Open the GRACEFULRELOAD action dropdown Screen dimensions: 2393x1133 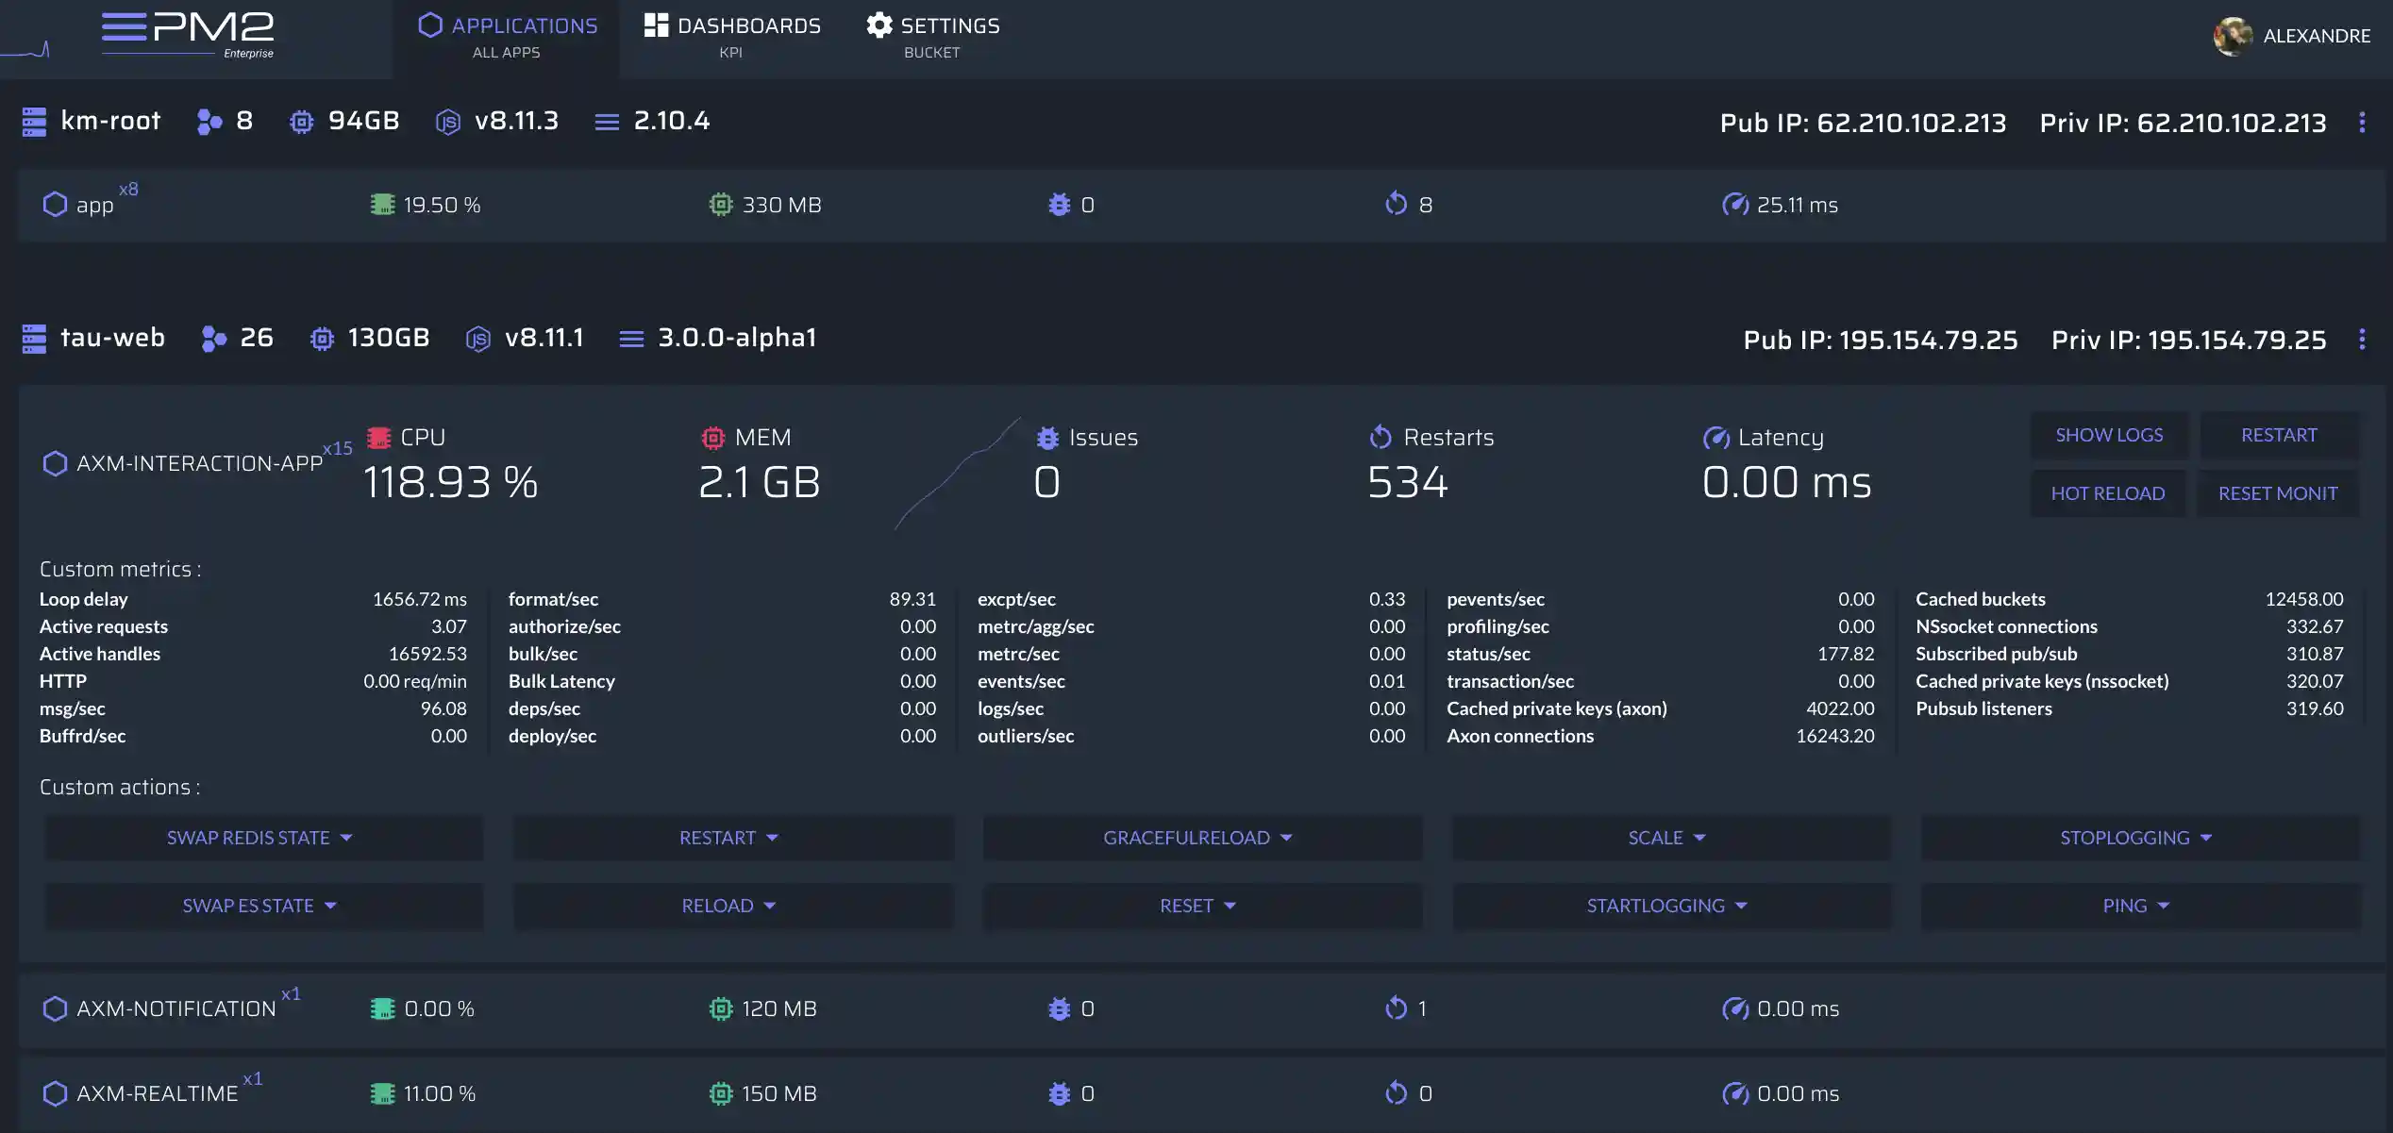click(1201, 838)
